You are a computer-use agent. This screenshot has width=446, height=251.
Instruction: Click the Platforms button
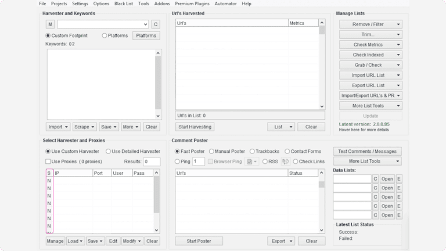coord(146,35)
